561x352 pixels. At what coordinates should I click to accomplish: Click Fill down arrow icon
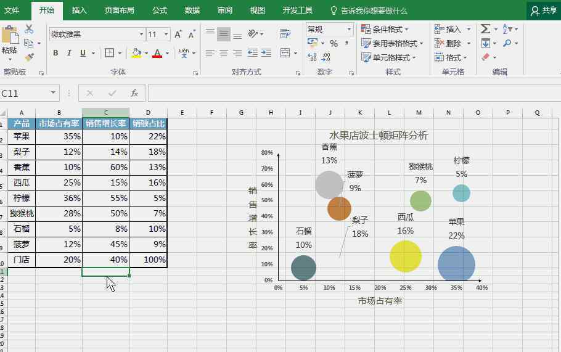[x=486, y=43]
